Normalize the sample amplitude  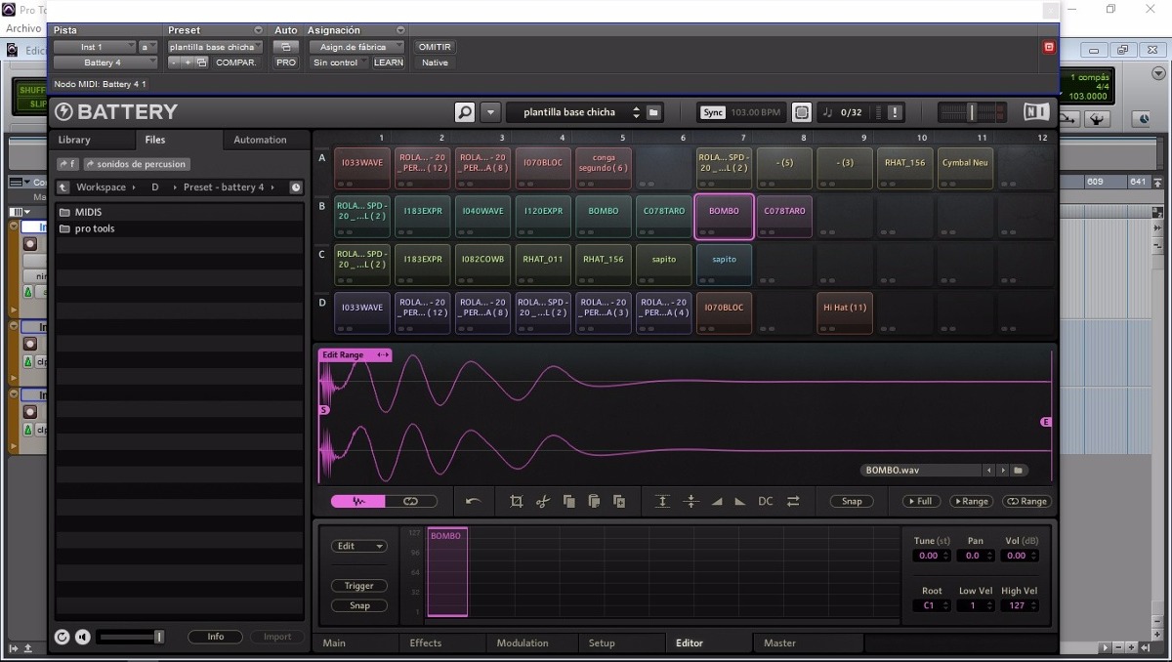point(662,501)
